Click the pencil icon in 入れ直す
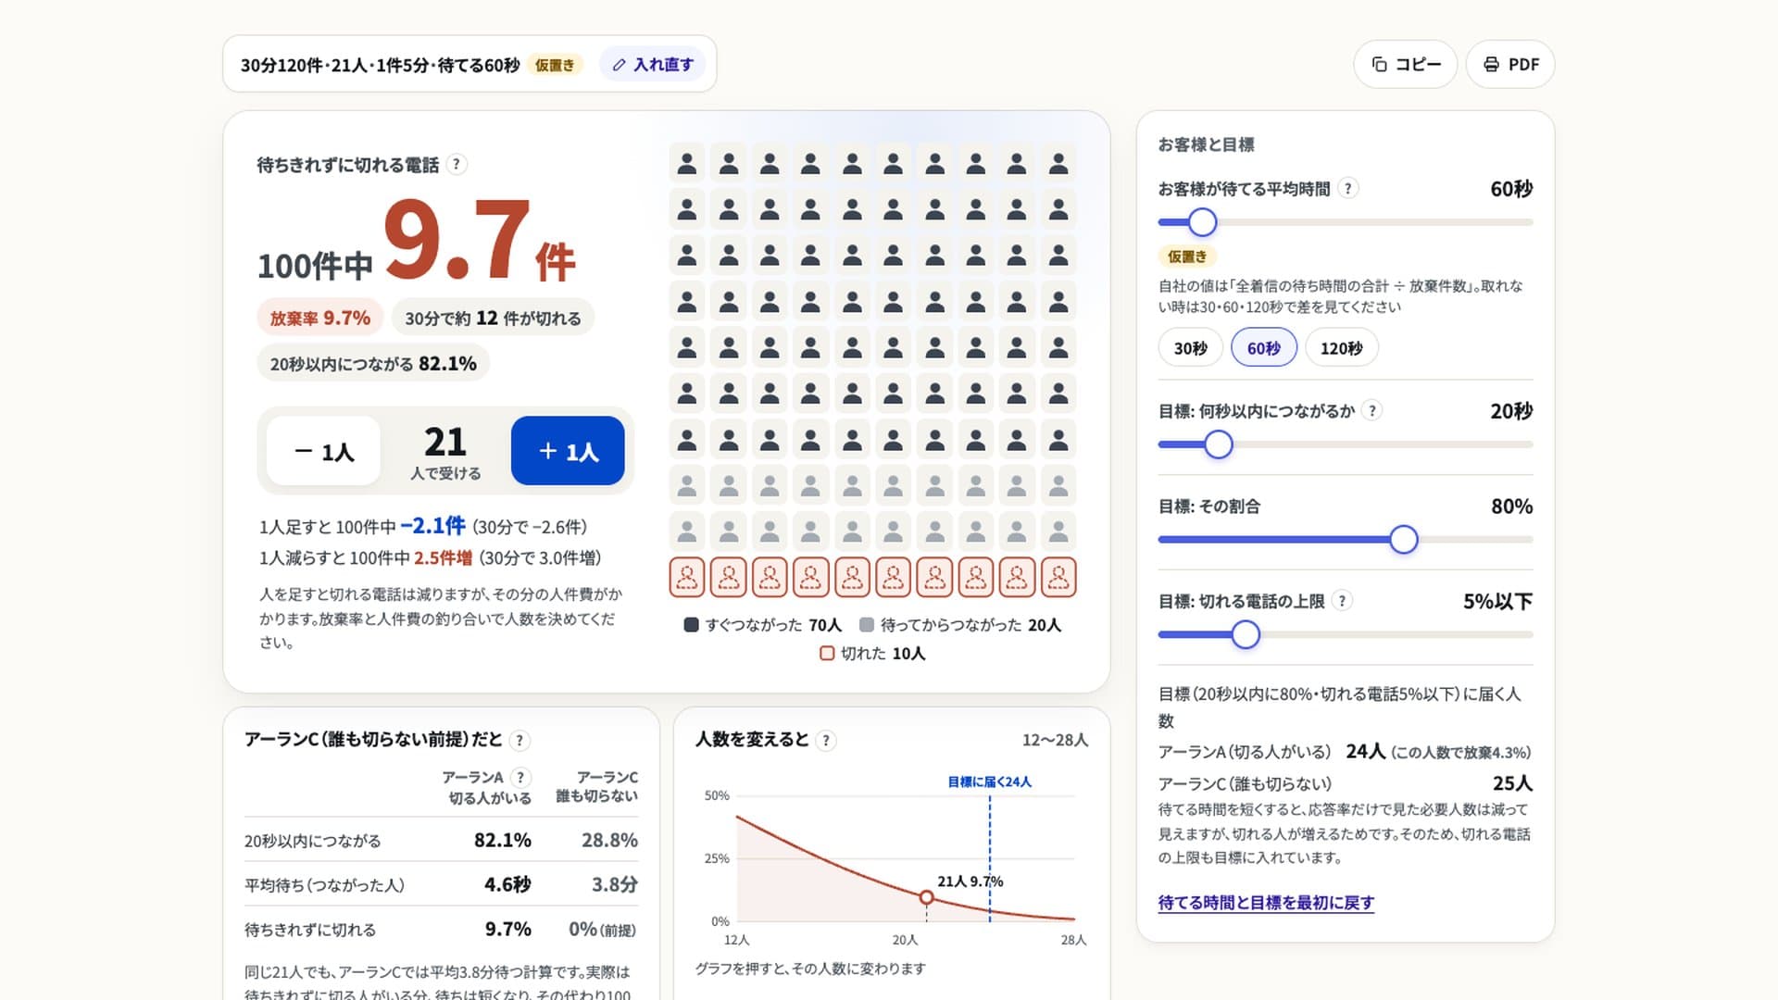 click(x=620, y=65)
